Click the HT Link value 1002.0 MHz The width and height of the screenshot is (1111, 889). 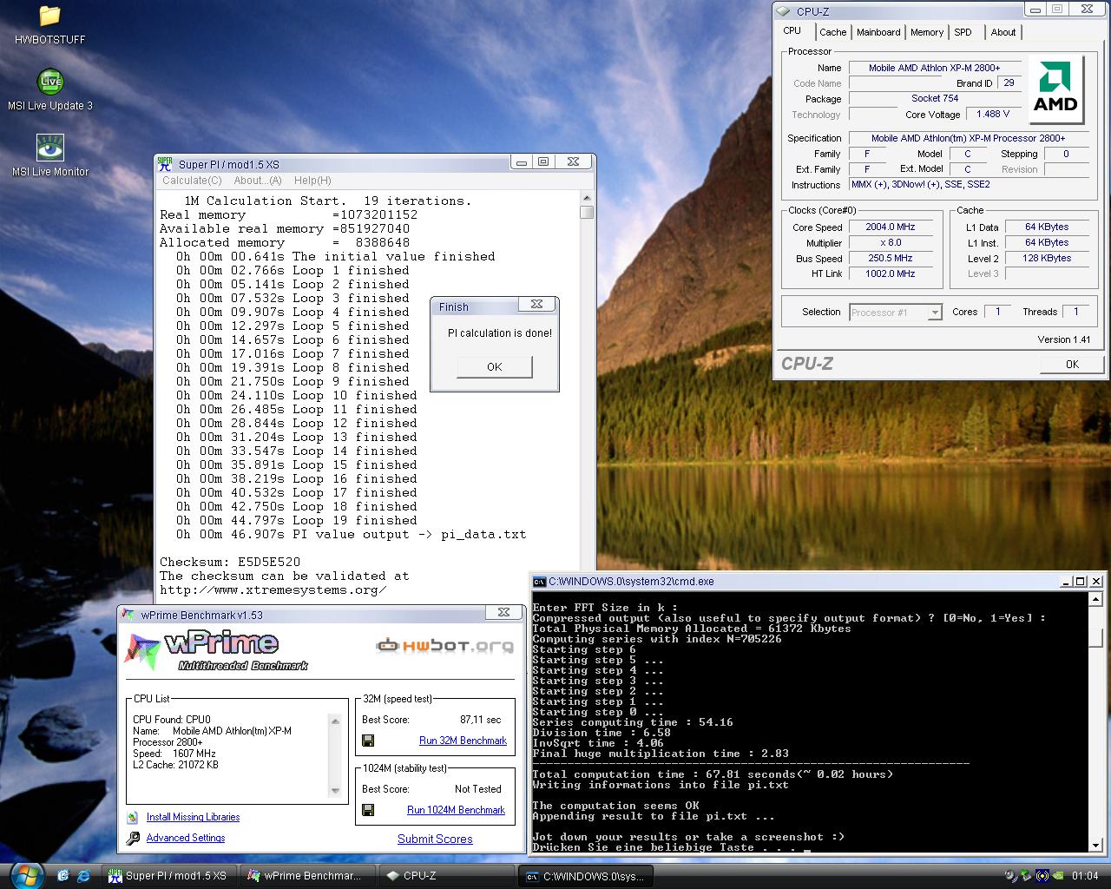tap(890, 273)
